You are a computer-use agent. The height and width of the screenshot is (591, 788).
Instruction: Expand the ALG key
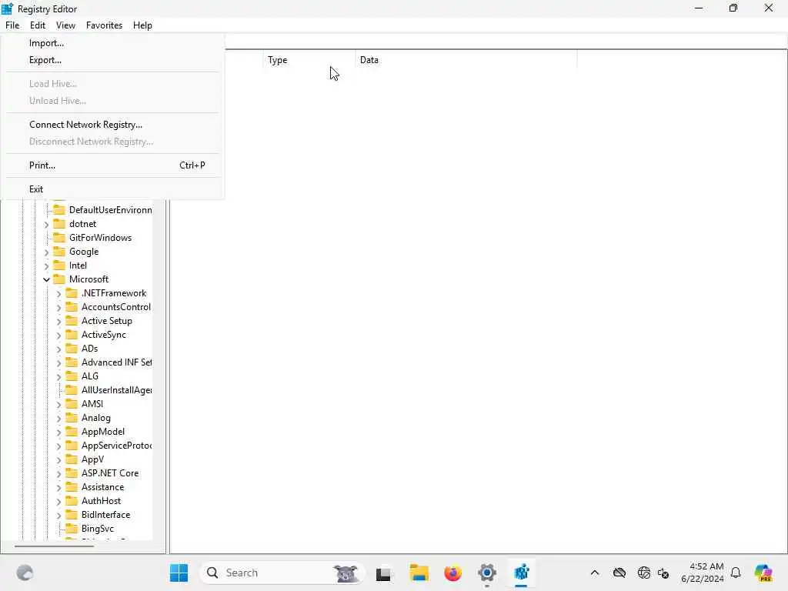pyautogui.click(x=58, y=376)
